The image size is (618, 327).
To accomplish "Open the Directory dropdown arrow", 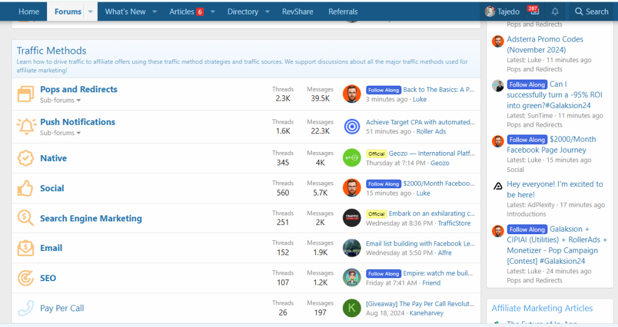I will (267, 11).
